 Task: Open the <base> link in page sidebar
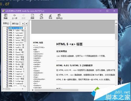36,71
